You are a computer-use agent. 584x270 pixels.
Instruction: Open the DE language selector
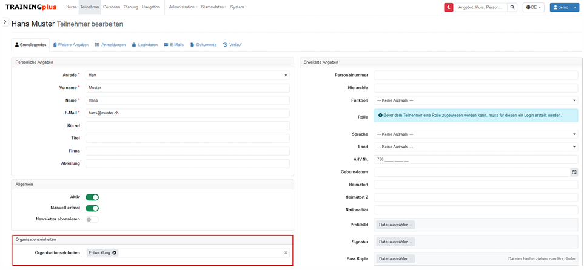534,7
